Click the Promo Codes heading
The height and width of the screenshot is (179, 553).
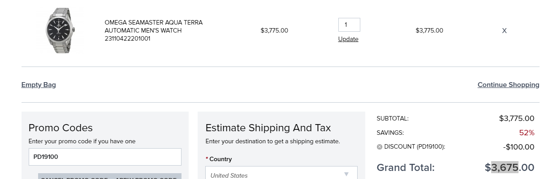[x=60, y=128]
